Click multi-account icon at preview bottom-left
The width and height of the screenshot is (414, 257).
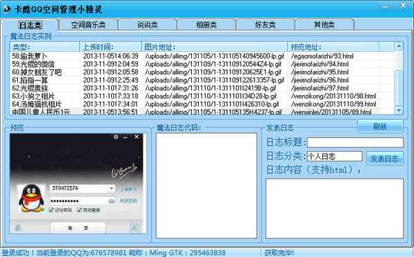pyautogui.click(x=19, y=228)
